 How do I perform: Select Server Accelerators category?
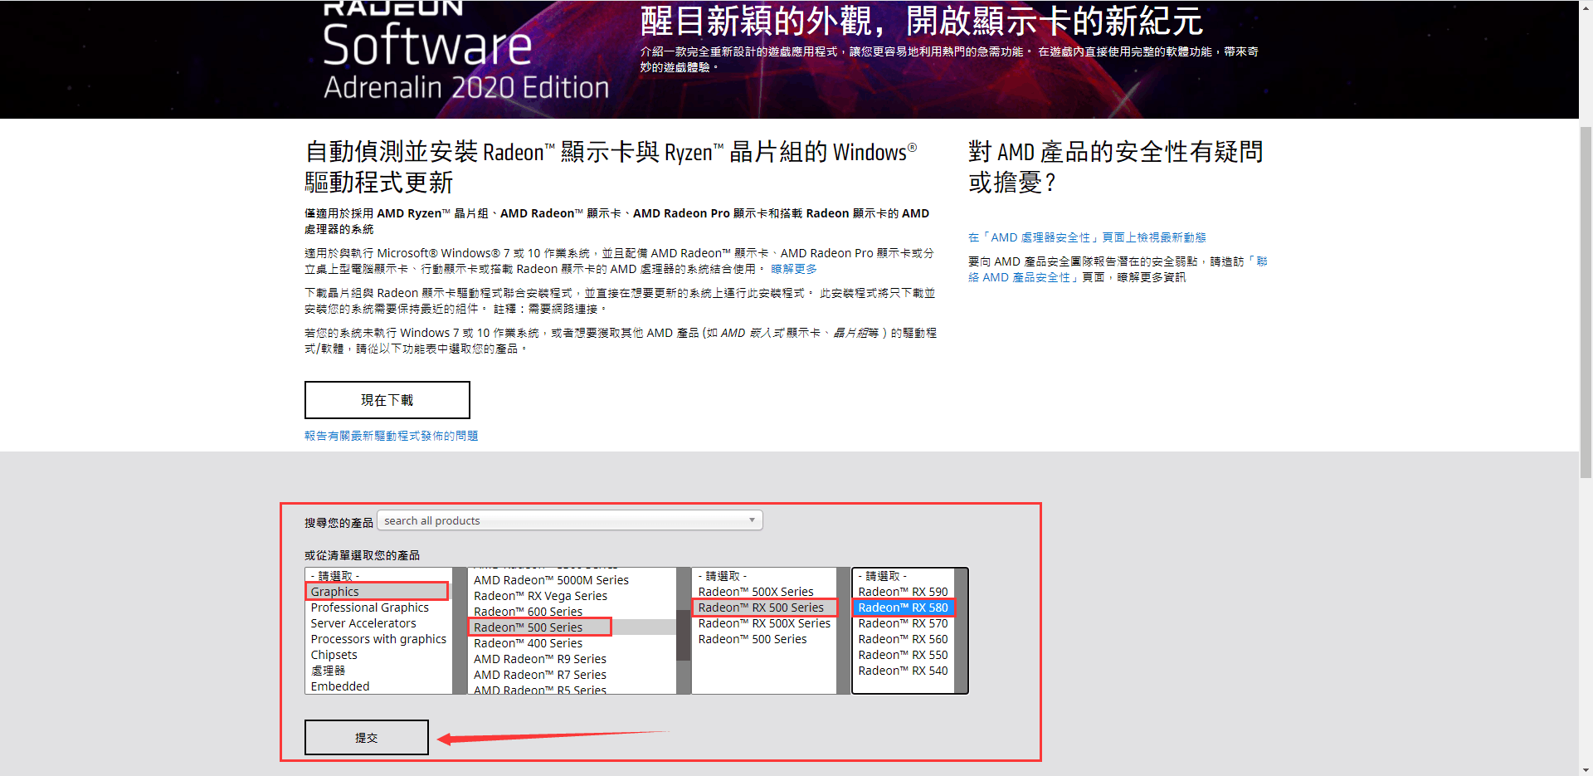[x=378, y=623]
